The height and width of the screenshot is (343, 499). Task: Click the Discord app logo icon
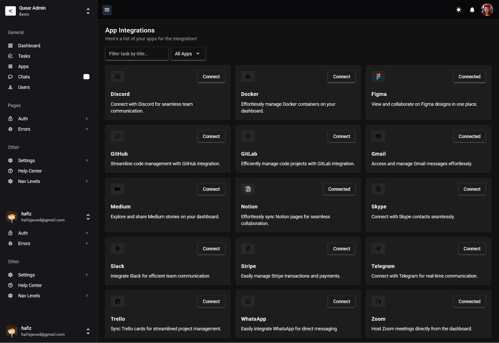117,77
